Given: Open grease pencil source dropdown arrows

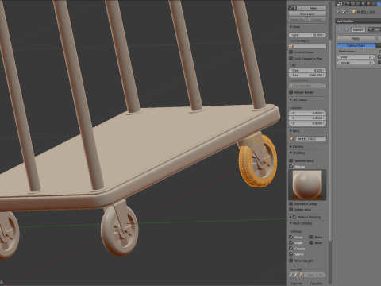Looking at the screenshot, I should coord(295,8).
